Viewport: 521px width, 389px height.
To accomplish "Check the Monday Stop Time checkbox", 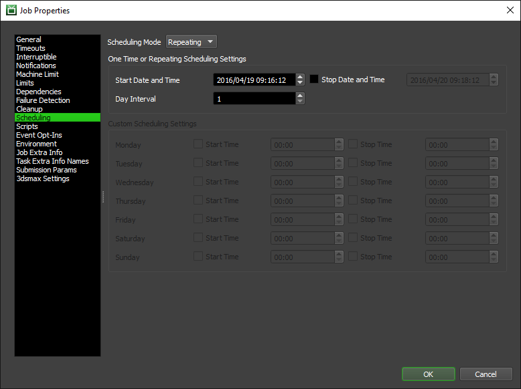I will point(353,144).
